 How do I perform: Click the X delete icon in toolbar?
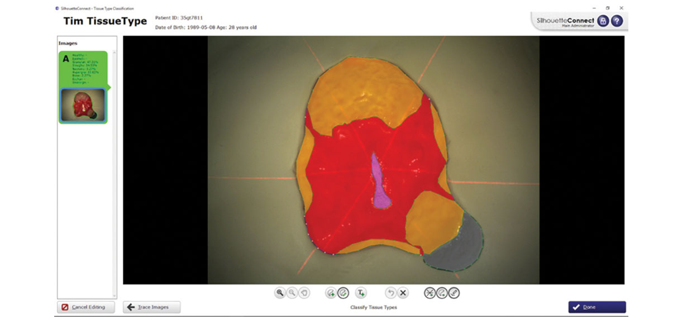pos(403,293)
